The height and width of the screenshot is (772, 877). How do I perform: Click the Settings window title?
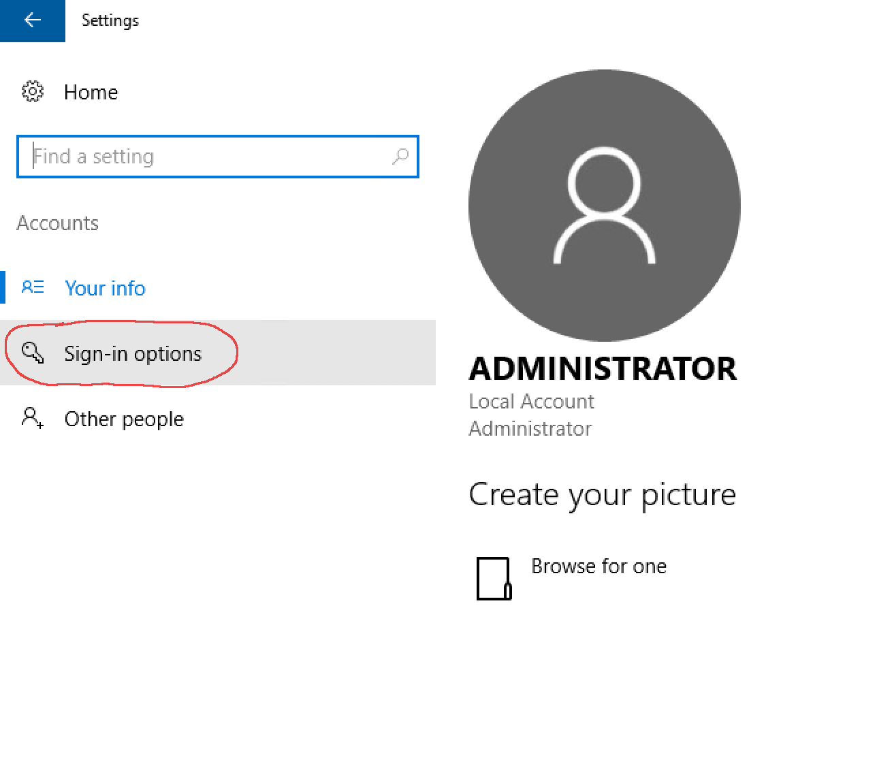pos(110,20)
